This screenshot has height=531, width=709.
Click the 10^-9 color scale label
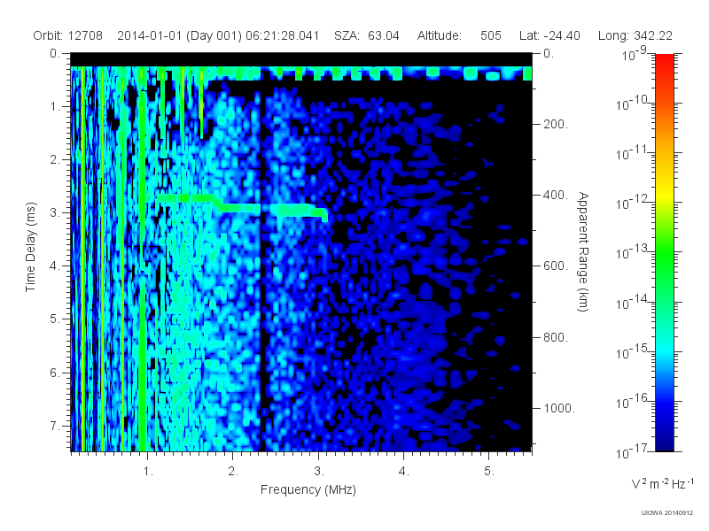(x=635, y=54)
